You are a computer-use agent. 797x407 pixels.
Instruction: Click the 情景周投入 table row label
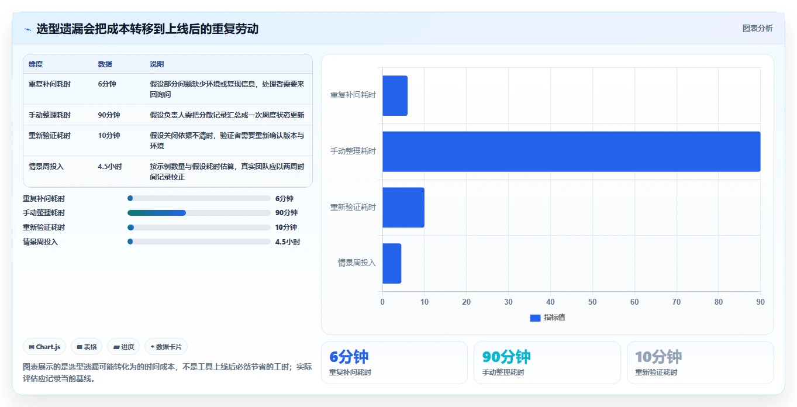(46, 167)
